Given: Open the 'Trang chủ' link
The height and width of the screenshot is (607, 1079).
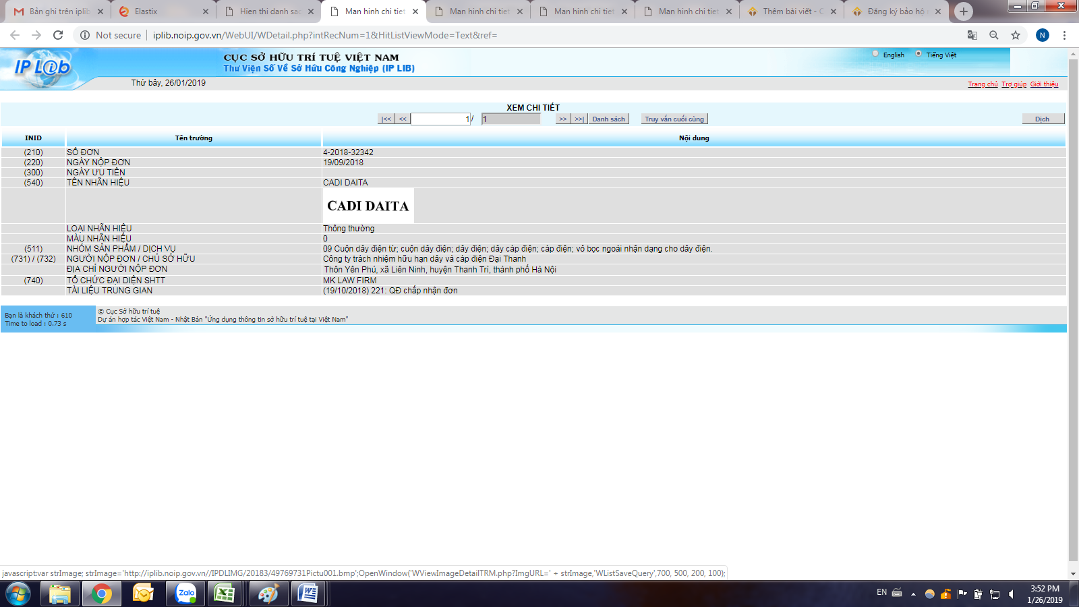Looking at the screenshot, I should (x=983, y=84).
